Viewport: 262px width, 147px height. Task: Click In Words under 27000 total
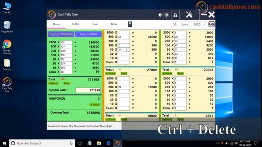111,73
